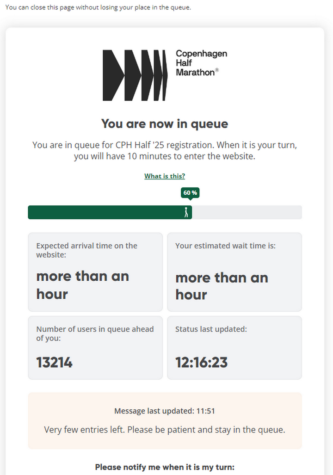The height and width of the screenshot is (475, 333).
Task: Click the "Status last updated" label
Action: 211,329
